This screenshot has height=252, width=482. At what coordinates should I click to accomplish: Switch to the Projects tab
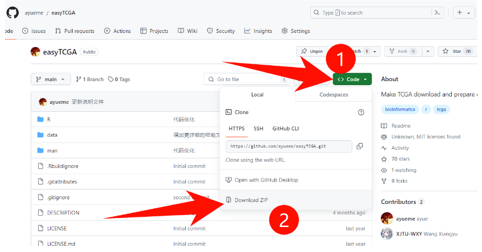[154, 31]
